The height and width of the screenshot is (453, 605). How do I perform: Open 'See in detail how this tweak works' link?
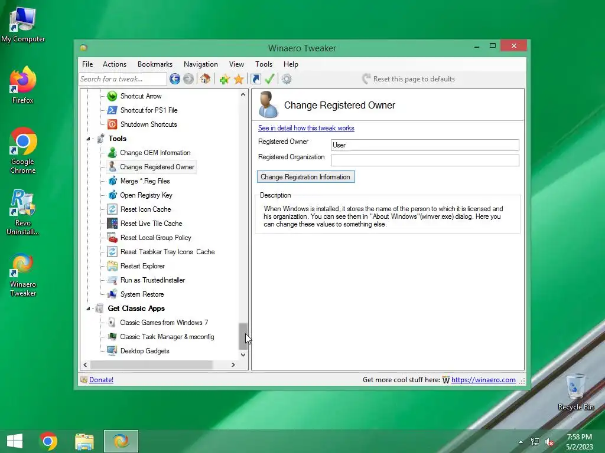pos(306,128)
